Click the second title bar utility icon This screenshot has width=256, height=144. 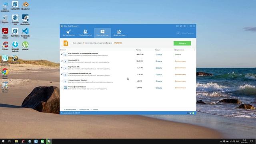point(181,26)
